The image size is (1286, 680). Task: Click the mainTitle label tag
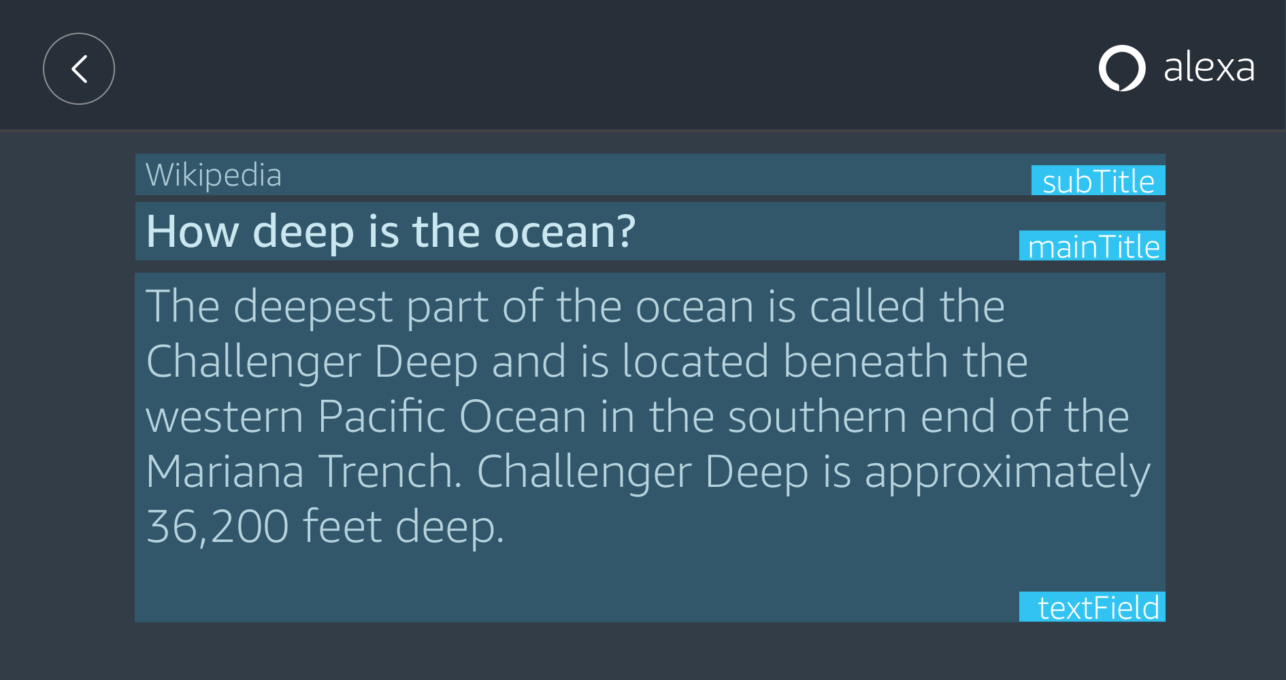[x=1093, y=246]
